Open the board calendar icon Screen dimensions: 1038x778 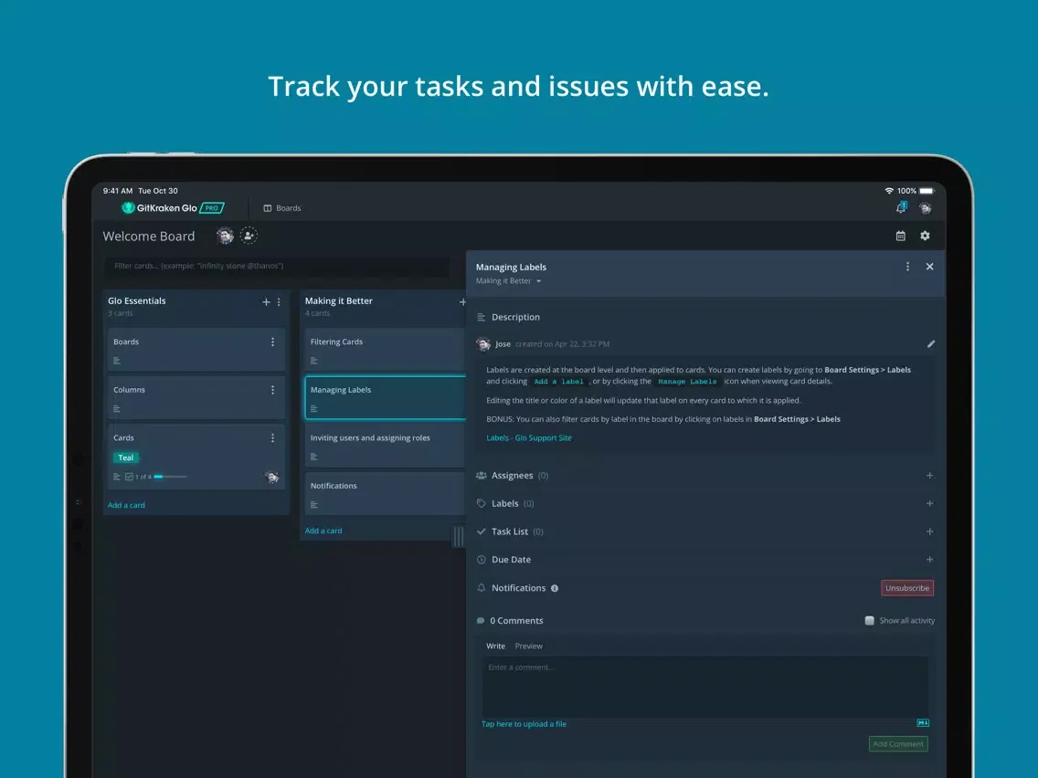click(x=900, y=236)
